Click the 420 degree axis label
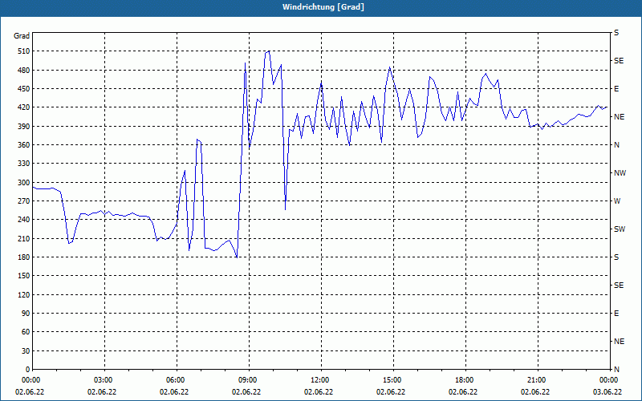Viewport: 642px width, 401px height. [x=24, y=107]
